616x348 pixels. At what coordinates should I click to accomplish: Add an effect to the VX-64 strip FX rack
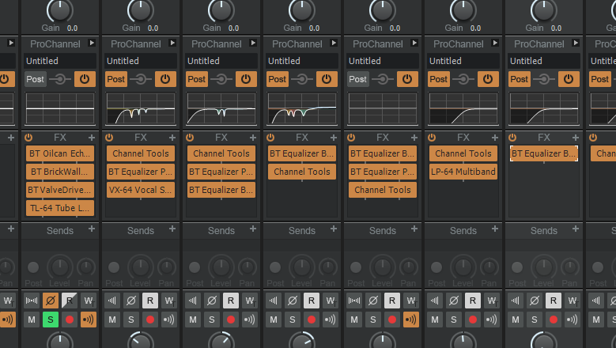pyautogui.click(x=172, y=138)
